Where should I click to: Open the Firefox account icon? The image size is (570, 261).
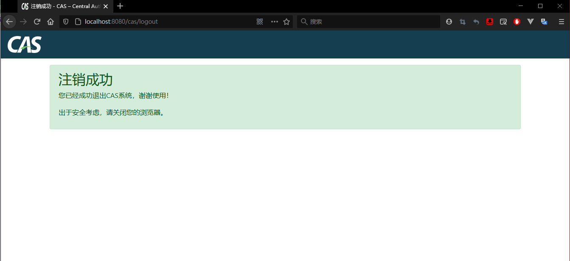449,22
